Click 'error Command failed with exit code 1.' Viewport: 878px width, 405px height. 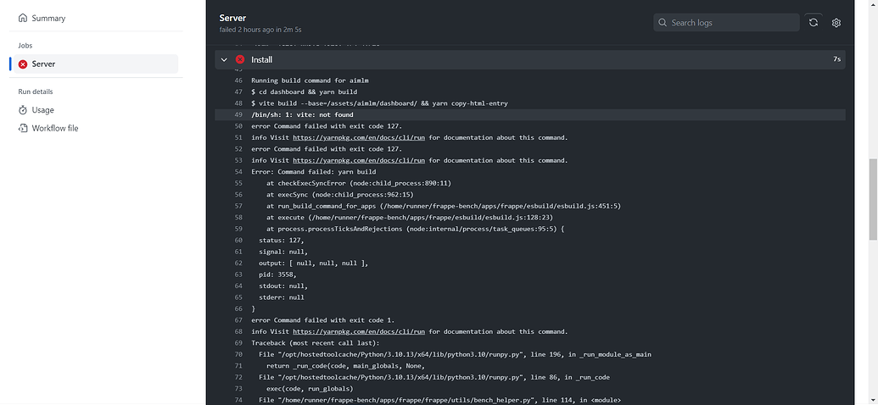323,320
